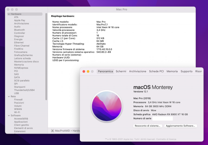The width and height of the screenshot is (208, 145).
Task: Click the blank Numero di serie field
Action: (163, 118)
